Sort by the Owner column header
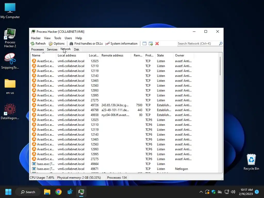The width and height of the screenshot is (264, 198). tap(184, 55)
